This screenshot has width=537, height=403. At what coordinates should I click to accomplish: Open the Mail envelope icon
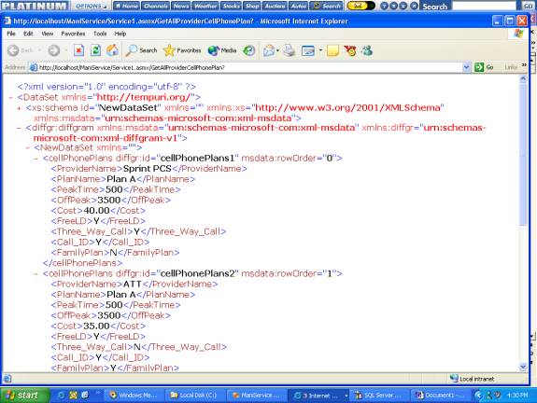coord(269,50)
